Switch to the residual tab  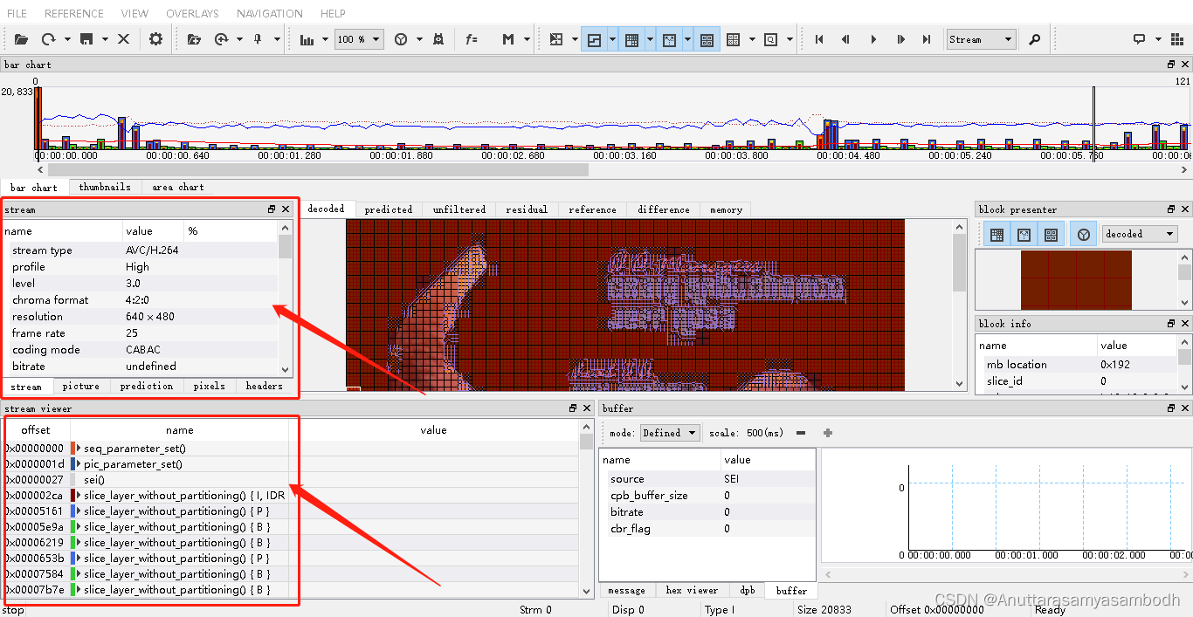pos(527,209)
